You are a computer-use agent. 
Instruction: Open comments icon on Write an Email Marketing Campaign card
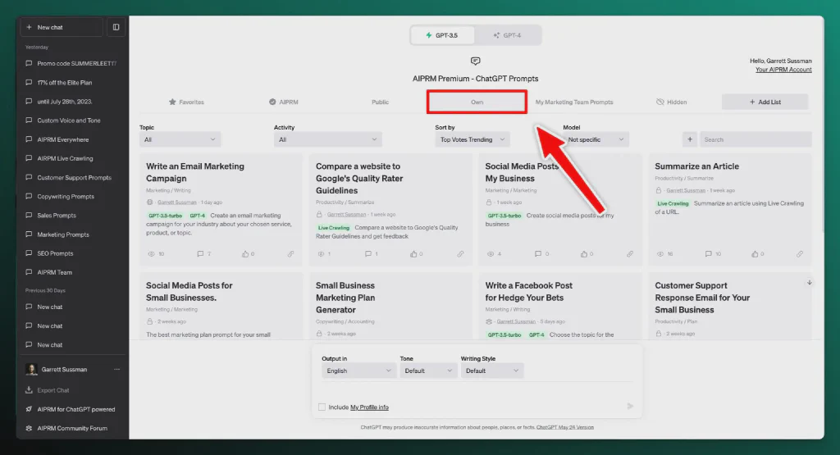pyautogui.click(x=200, y=253)
